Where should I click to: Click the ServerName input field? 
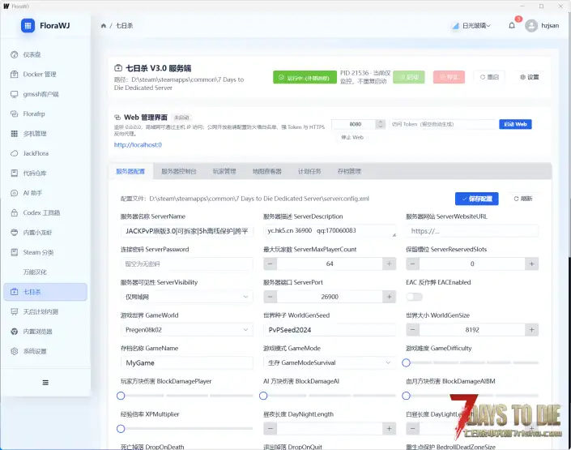point(186,231)
